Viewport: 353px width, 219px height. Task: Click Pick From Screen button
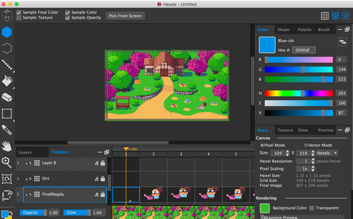pos(125,16)
